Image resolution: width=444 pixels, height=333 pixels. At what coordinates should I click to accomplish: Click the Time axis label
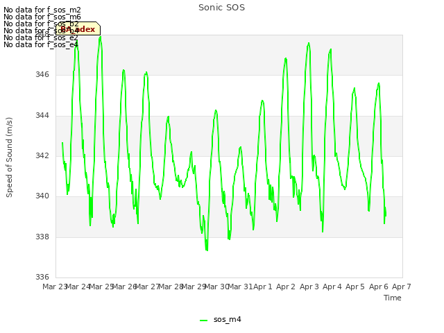[x=393, y=298]
